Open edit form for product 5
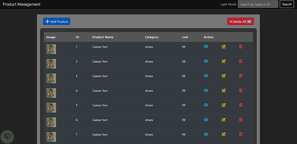Viewport: 297px width, 144px height. coord(224,105)
